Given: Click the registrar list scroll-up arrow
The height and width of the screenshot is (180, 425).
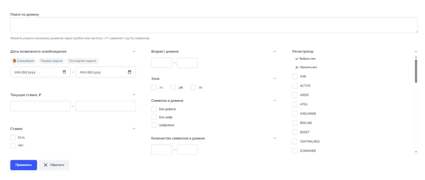Looking at the screenshot, I should 416,57.
